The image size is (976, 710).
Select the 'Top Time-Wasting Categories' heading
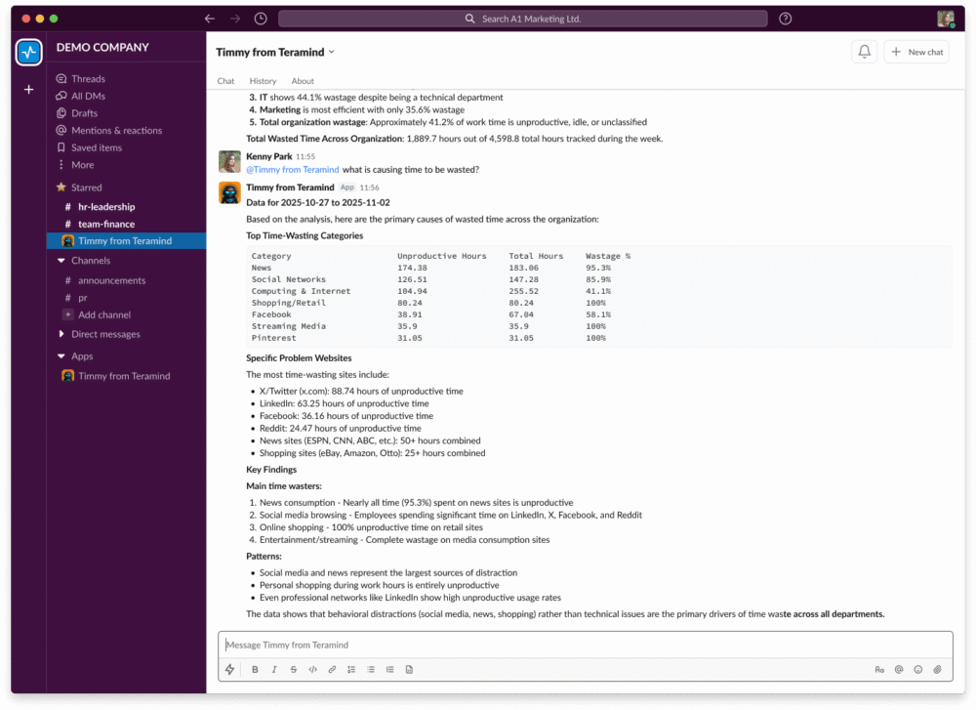[x=305, y=236]
